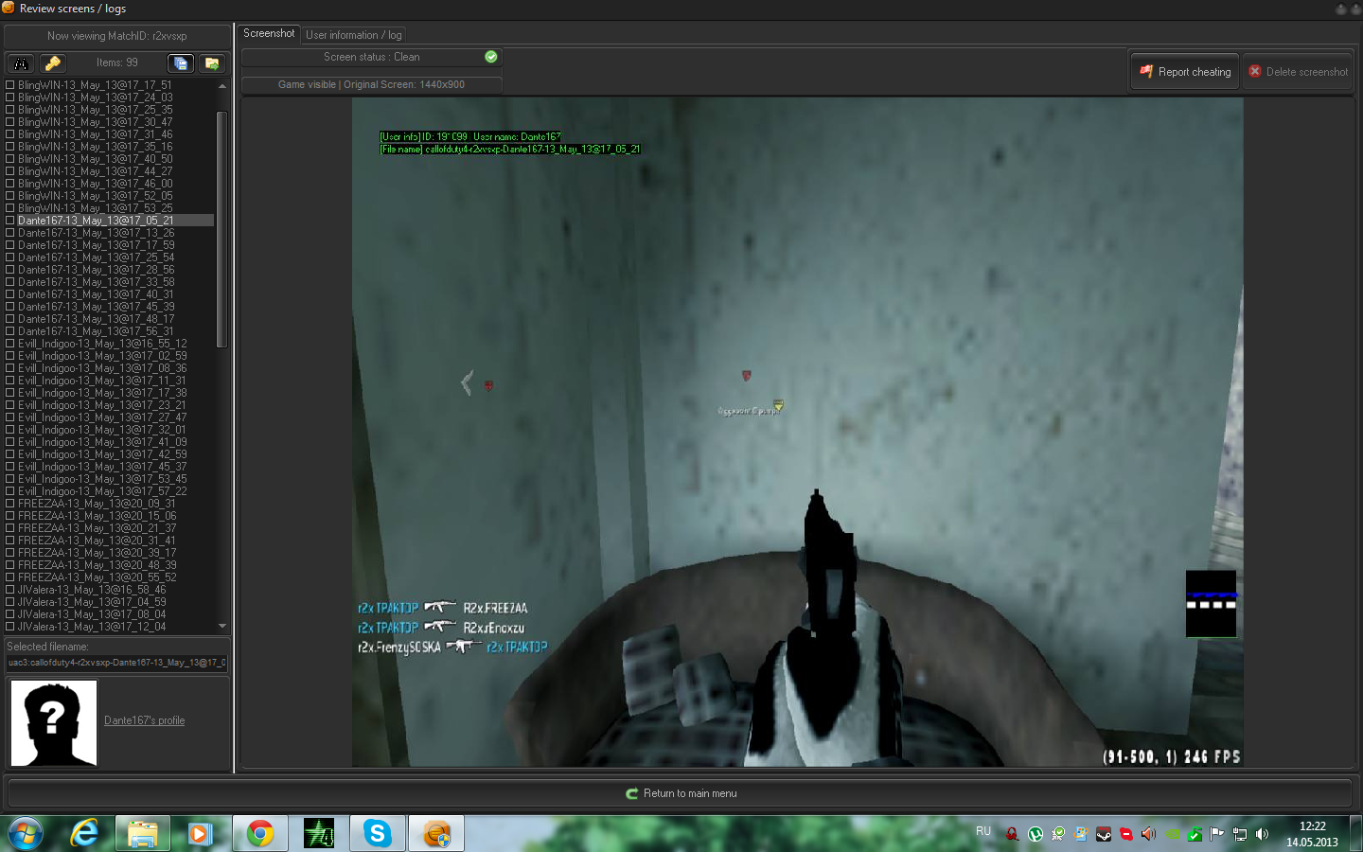Screen dimensions: 1363x852
Task: Click the red X Delete screenshot icon
Action: pos(1255,72)
